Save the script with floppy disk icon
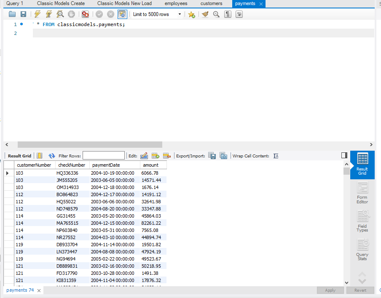Screen dimensions: 381x298 [23, 14]
